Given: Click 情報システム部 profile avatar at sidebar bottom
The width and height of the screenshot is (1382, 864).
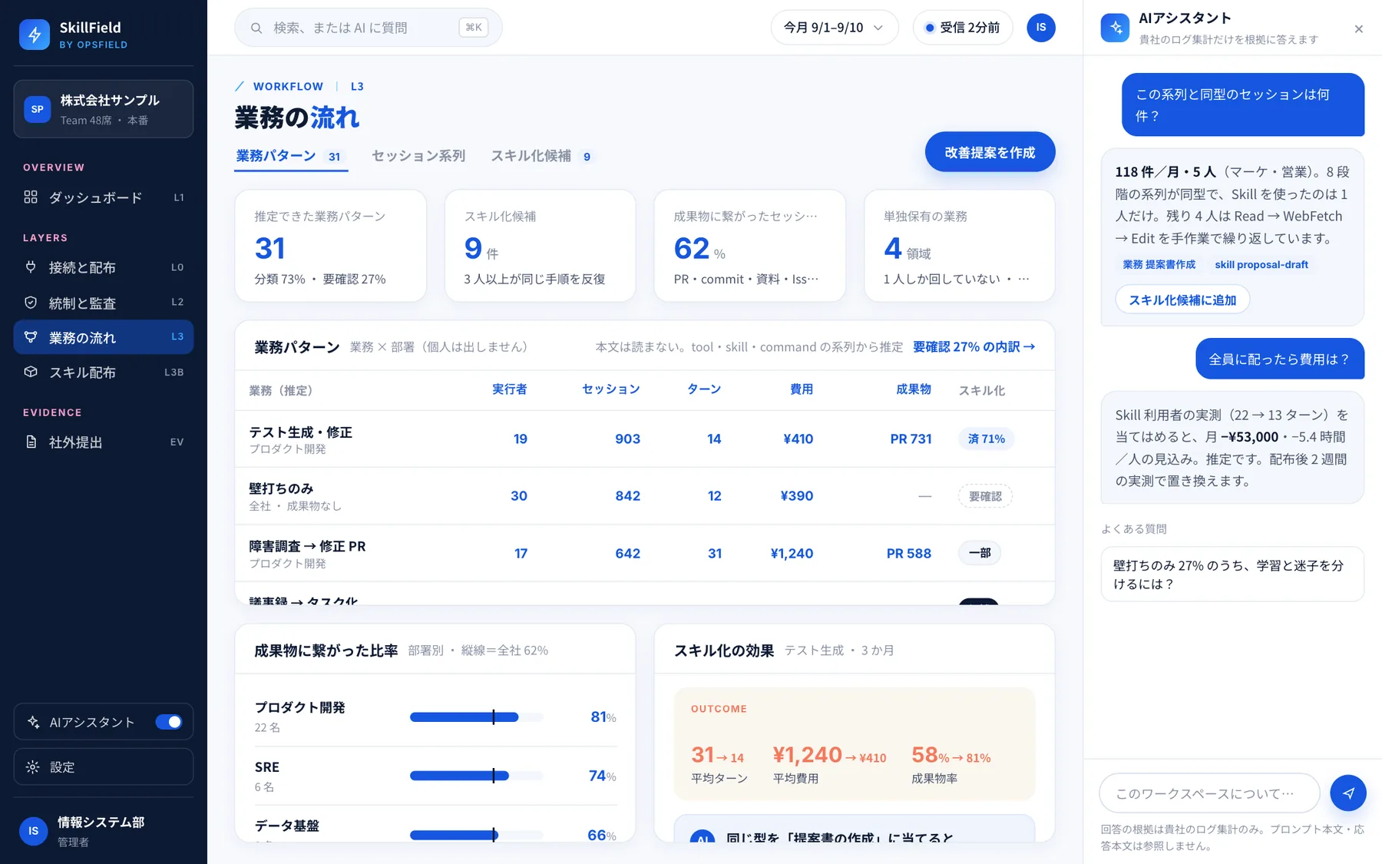Looking at the screenshot, I should point(33,830).
